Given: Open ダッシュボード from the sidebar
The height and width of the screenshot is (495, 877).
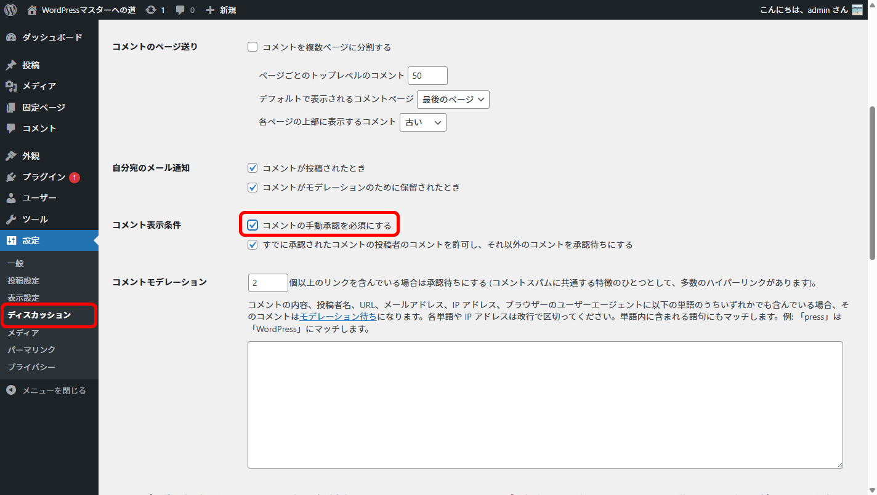Looking at the screenshot, I should pyautogui.click(x=52, y=38).
